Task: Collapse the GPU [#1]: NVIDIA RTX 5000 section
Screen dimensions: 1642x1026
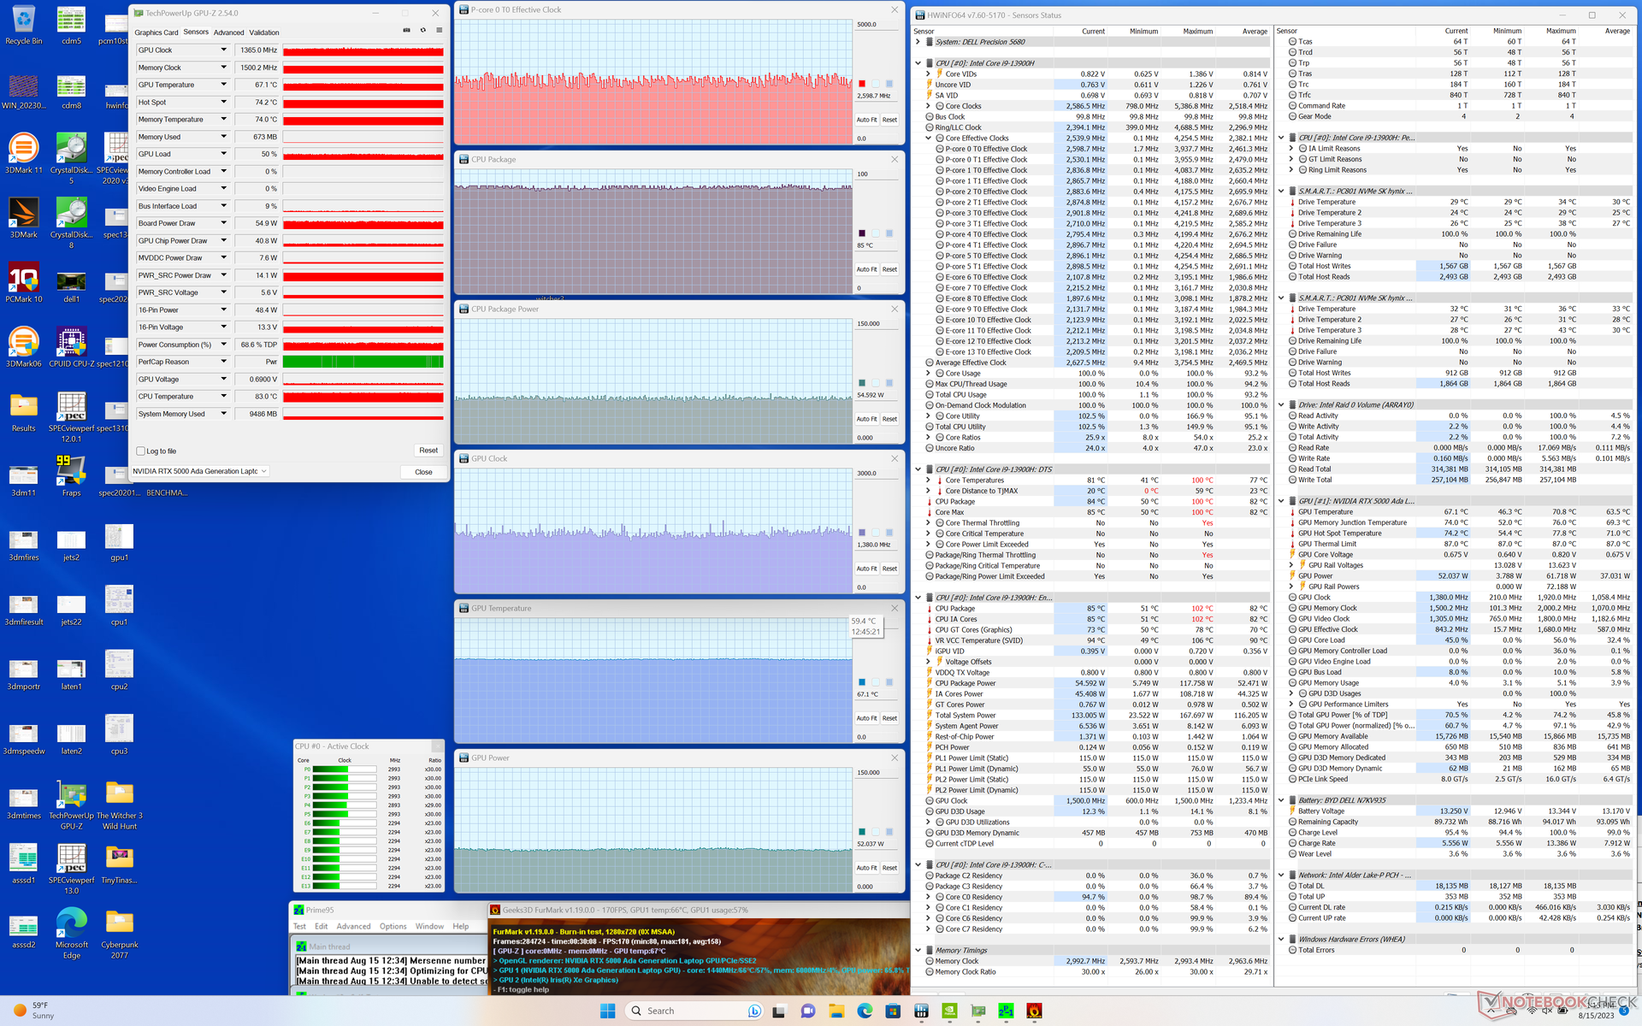Action: 1281,501
